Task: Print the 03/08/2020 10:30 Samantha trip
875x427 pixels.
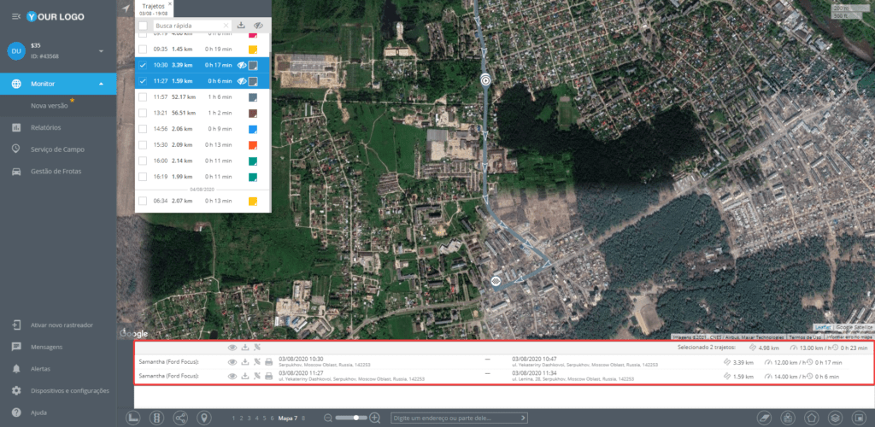Action: (x=268, y=362)
